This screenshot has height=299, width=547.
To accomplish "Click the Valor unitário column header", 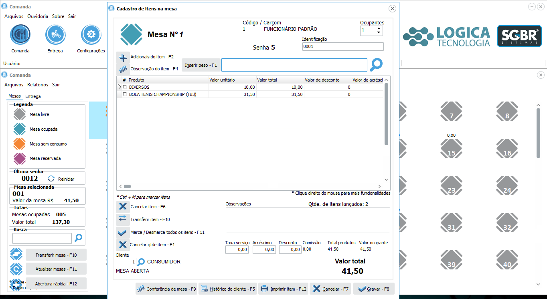I will point(232,80).
